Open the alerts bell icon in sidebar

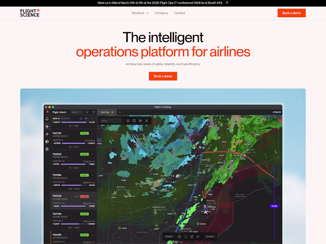click(47, 119)
